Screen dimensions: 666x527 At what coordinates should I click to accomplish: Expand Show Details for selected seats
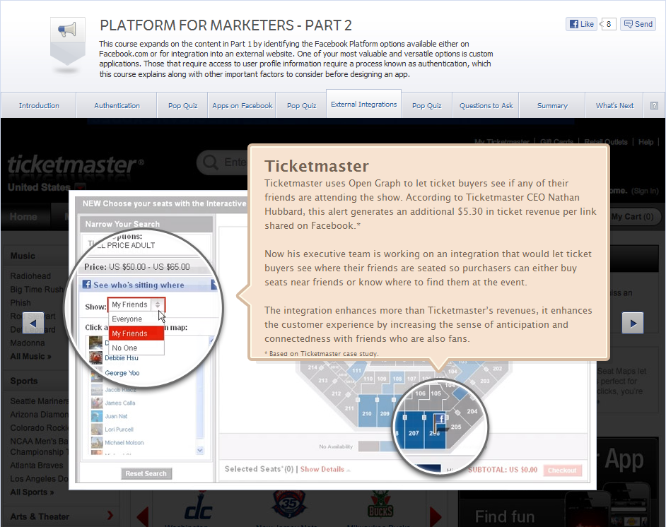click(322, 469)
